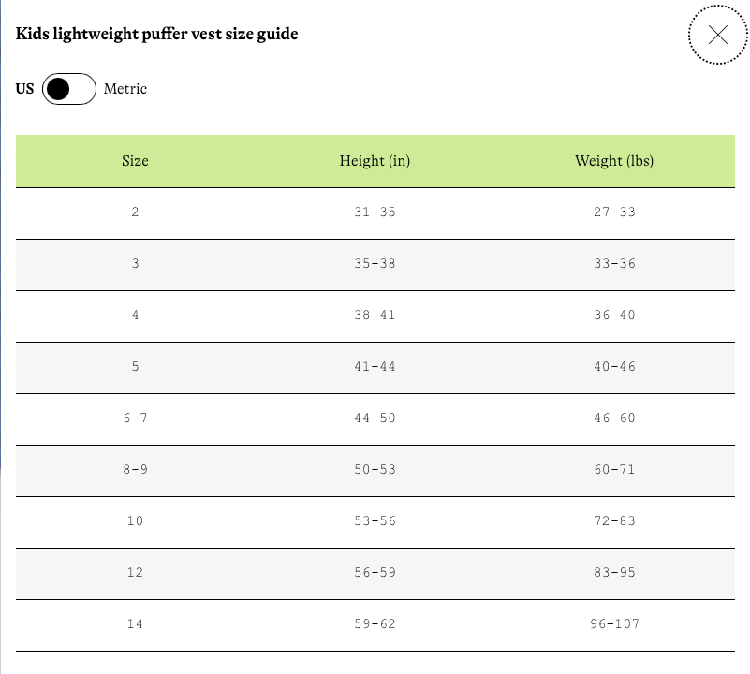The height and width of the screenshot is (674, 750).
Task: Click the Height (in) column header
Action: 375,161
